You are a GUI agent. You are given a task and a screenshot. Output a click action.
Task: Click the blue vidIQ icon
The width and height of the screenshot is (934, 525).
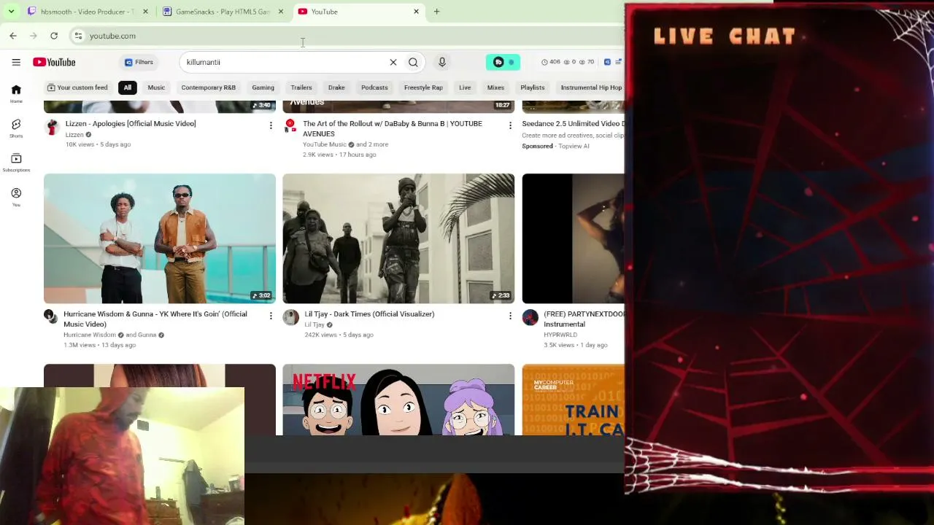(x=607, y=62)
